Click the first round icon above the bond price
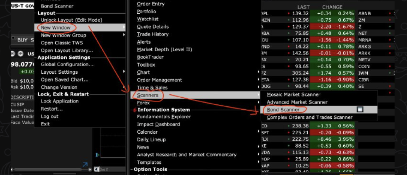 [12, 54]
